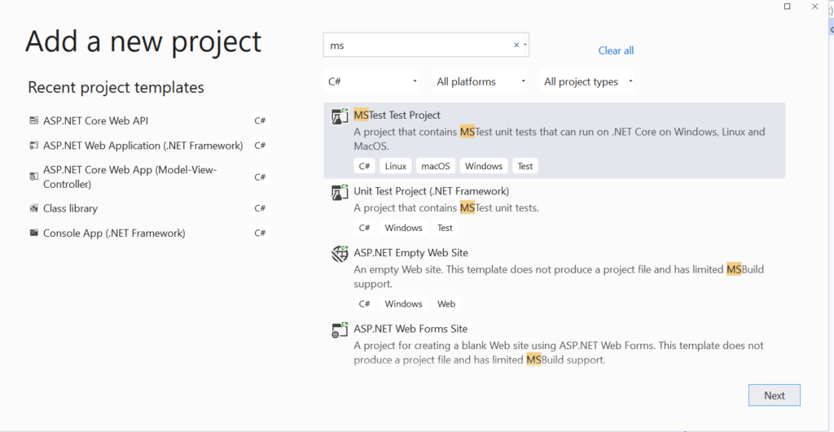
Task: Click the Class library template icon
Action: tap(33, 207)
